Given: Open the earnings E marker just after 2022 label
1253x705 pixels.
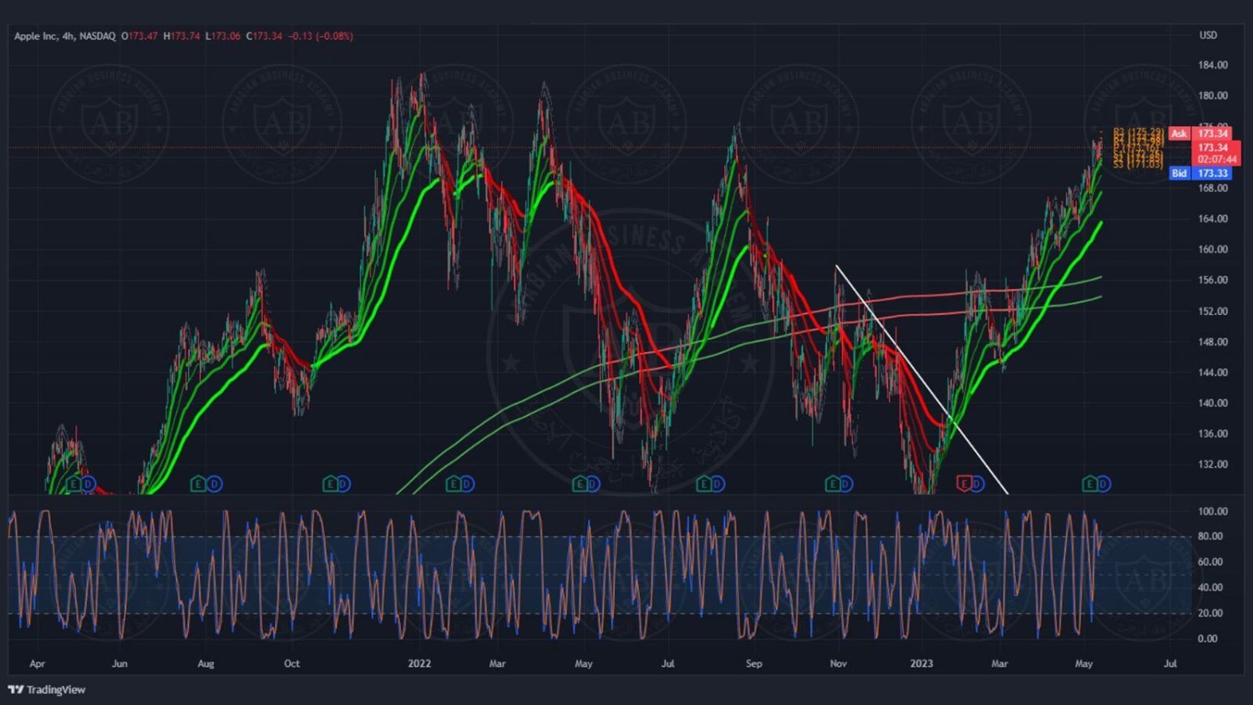Looking at the screenshot, I should coord(454,484).
